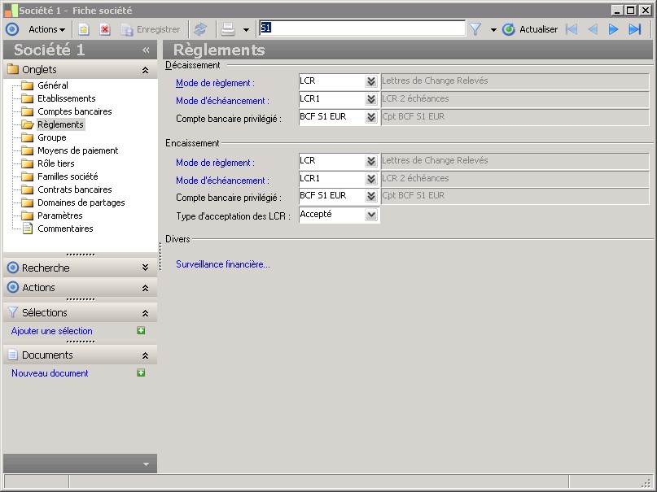Open Type d'acceptation des LCR dropdown
The height and width of the screenshot is (492, 657).
coord(371,216)
